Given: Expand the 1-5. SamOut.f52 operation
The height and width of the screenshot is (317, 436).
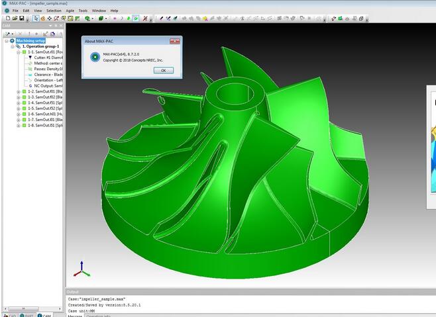Looking at the screenshot, I should pyautogui.click(x=19, y=109).
